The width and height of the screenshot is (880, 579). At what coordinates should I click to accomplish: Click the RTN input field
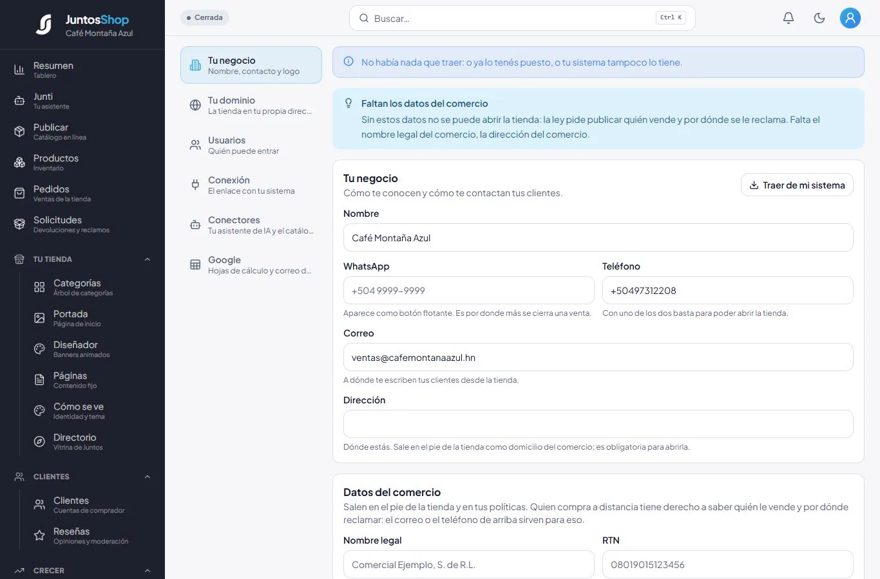(727, 564)
